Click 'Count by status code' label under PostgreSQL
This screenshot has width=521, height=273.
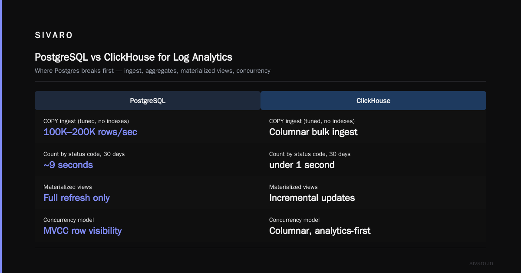click(x=84, y=154)
